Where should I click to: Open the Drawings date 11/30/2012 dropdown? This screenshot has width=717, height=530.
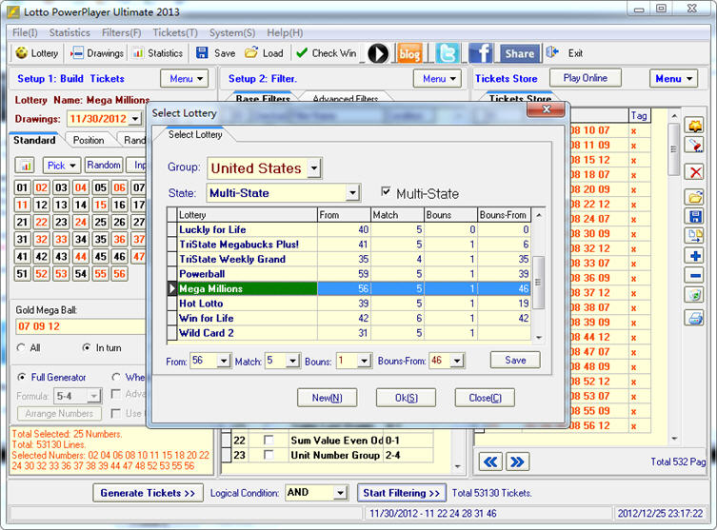coord(135,119)
